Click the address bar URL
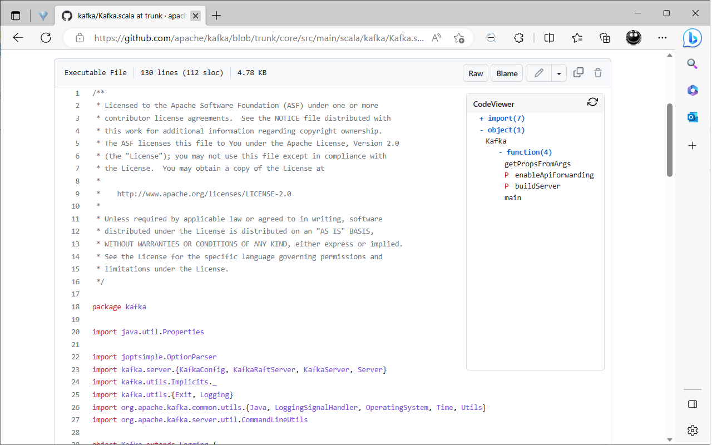Viewport: 712px width, 445px height. [x=259, y=38]
